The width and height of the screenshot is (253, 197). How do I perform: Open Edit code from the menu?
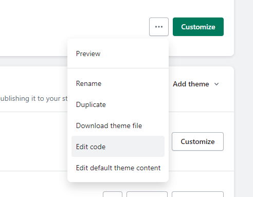[118, 147]
